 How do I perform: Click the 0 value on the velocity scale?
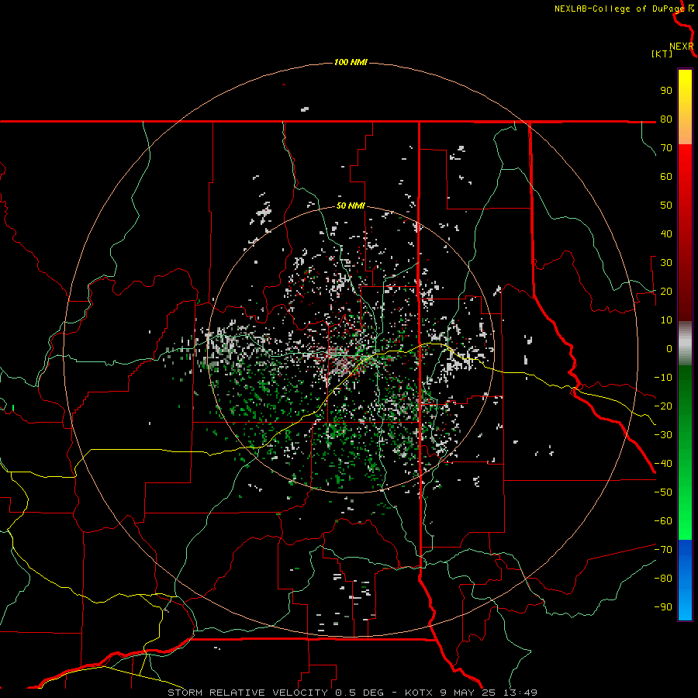click(669, 348)
